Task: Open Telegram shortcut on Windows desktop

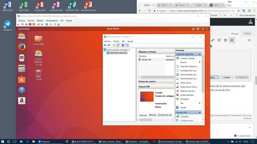Action: click(8, 26)
